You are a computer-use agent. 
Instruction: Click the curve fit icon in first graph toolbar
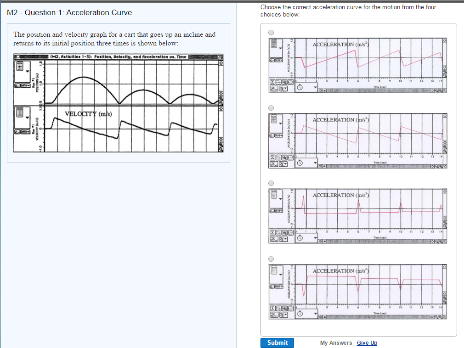point(274,89)
